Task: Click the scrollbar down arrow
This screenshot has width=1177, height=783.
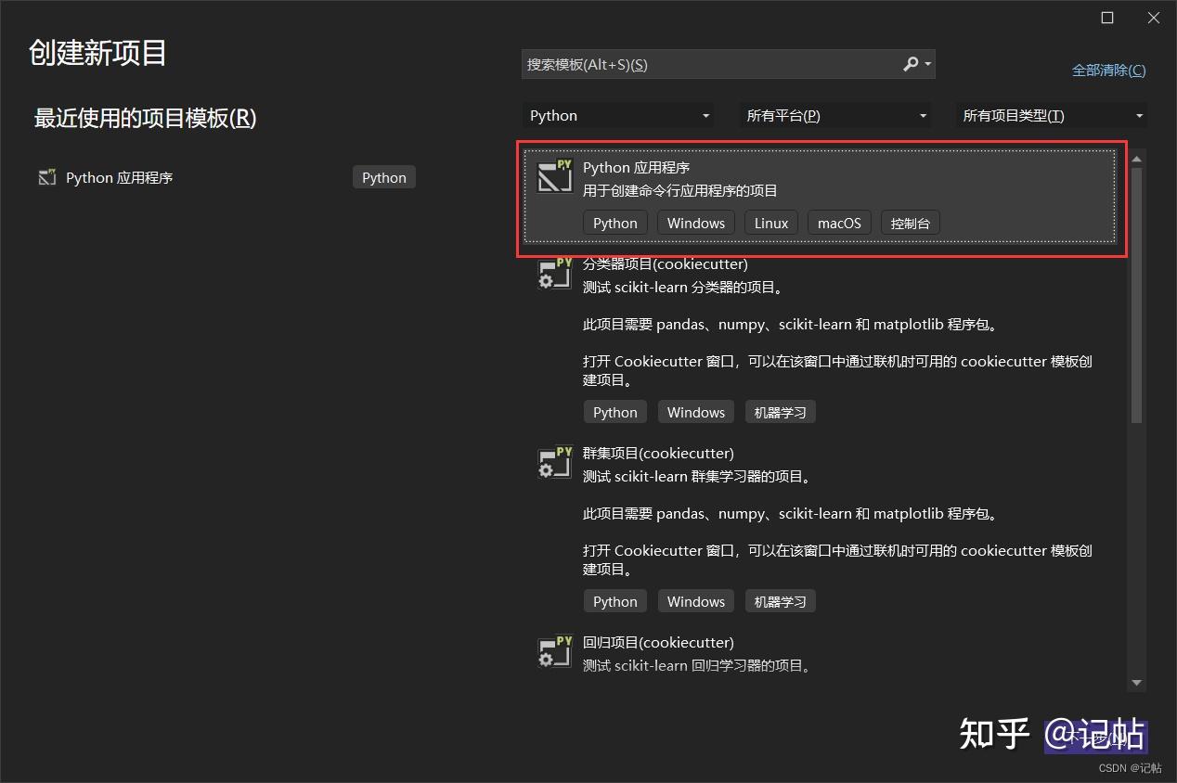Action: pos(1136,683)
